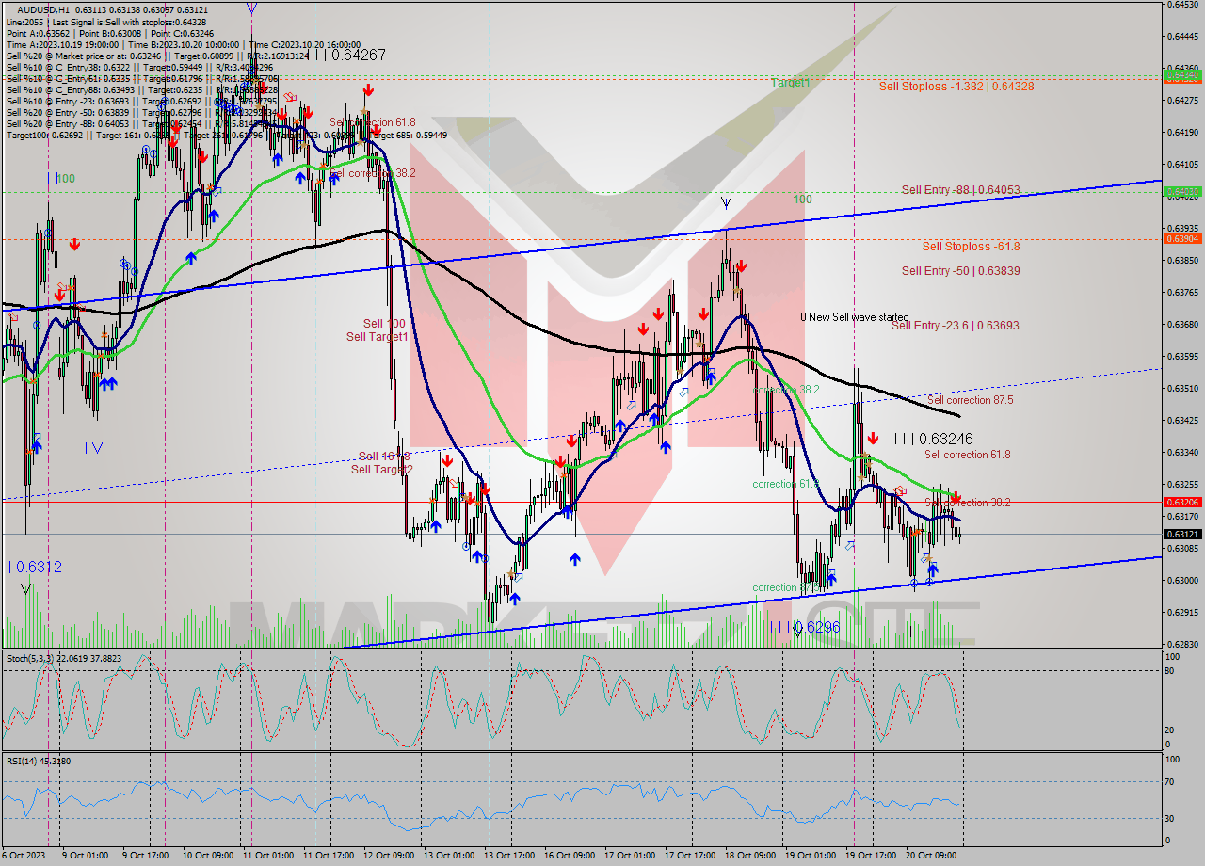Click the '13 Oct 17:00' time label
Screen dimensions: 1205x866
point(509,855)
